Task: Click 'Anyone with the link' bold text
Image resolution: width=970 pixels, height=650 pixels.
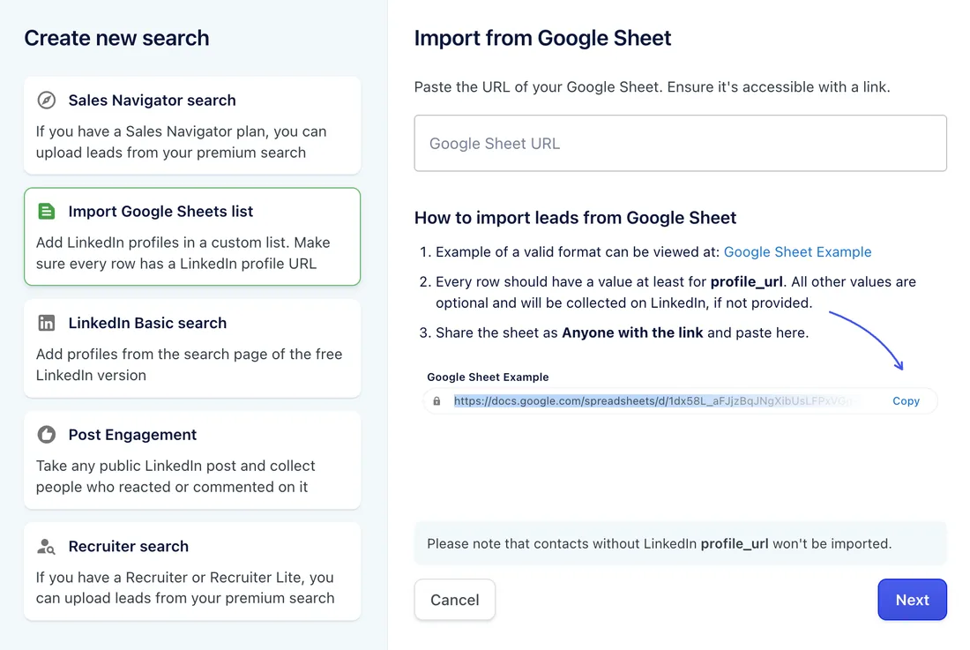Action: pyautogui.click(x=632, y=332)
